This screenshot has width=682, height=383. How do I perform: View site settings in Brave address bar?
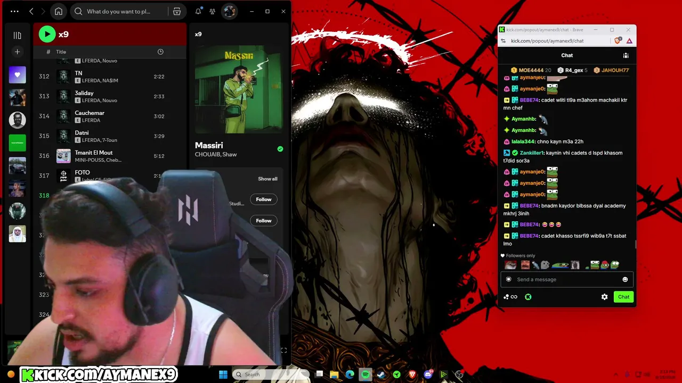click(x=503, y=41)
